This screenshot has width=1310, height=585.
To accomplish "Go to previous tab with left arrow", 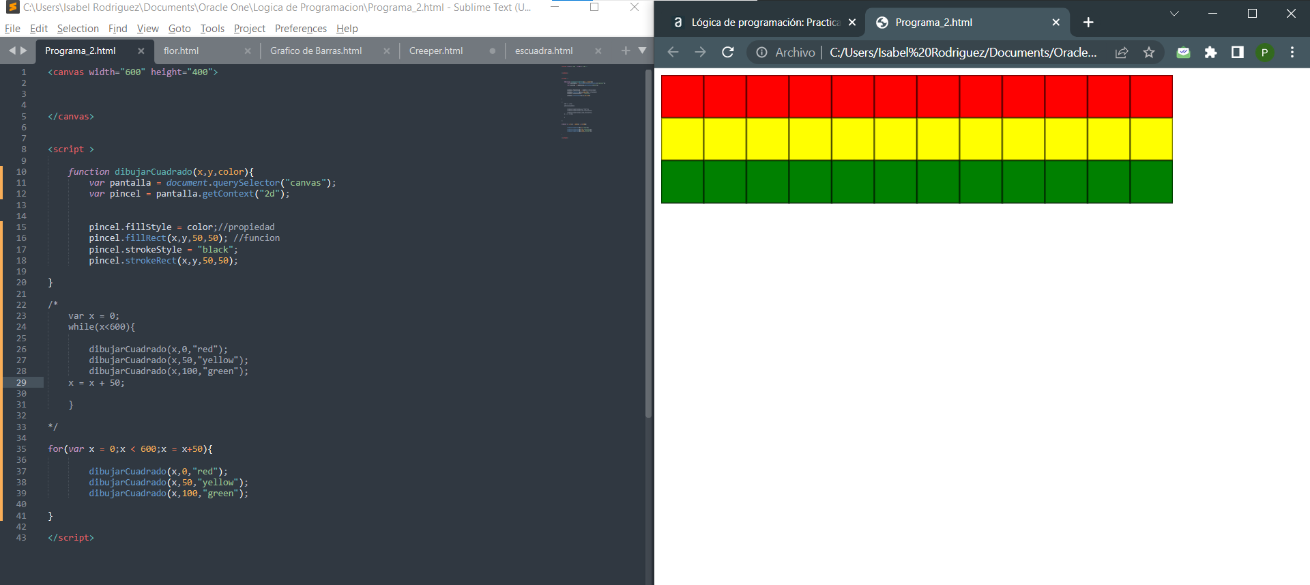I will click(x=12, y=51).
